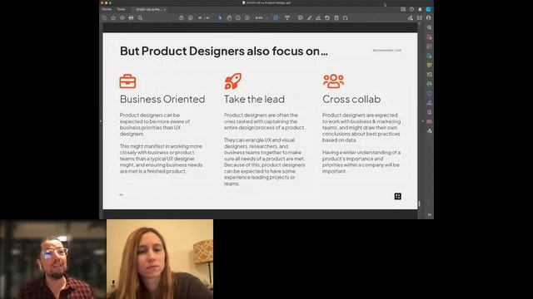533x299 pixels.
Task: Zoom out with the minus circle icon
Action: point(238,17)
